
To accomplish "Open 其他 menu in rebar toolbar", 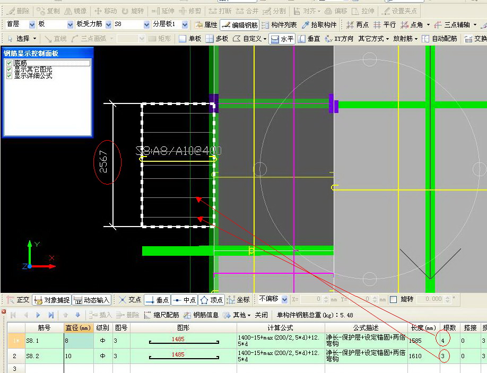I will click(238, 315).
